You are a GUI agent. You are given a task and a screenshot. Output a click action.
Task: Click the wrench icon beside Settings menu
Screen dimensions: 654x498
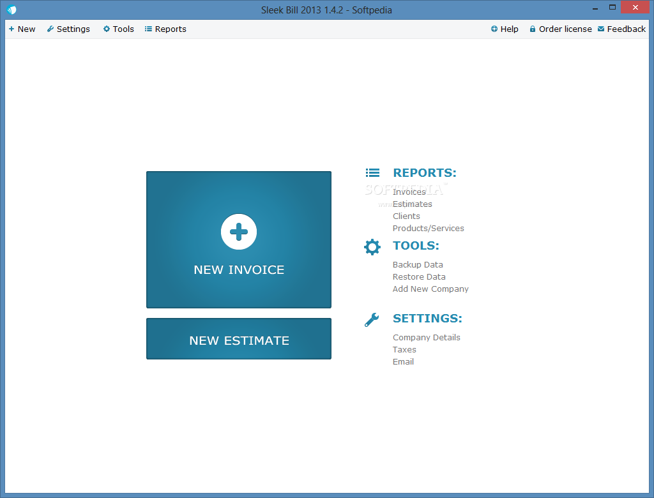50,29
